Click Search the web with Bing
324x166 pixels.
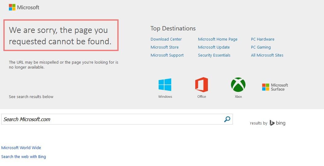coord(23,156)
